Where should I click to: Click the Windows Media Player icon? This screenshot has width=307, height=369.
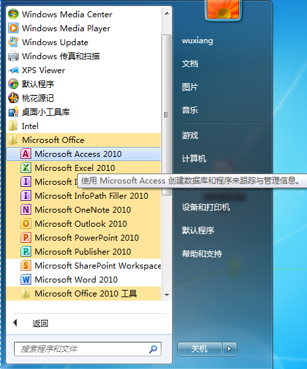[x=13, y=28]
